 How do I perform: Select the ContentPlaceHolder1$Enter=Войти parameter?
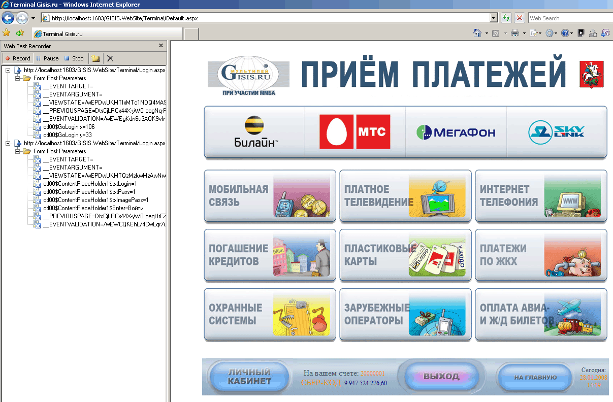[x=93, y=208]
